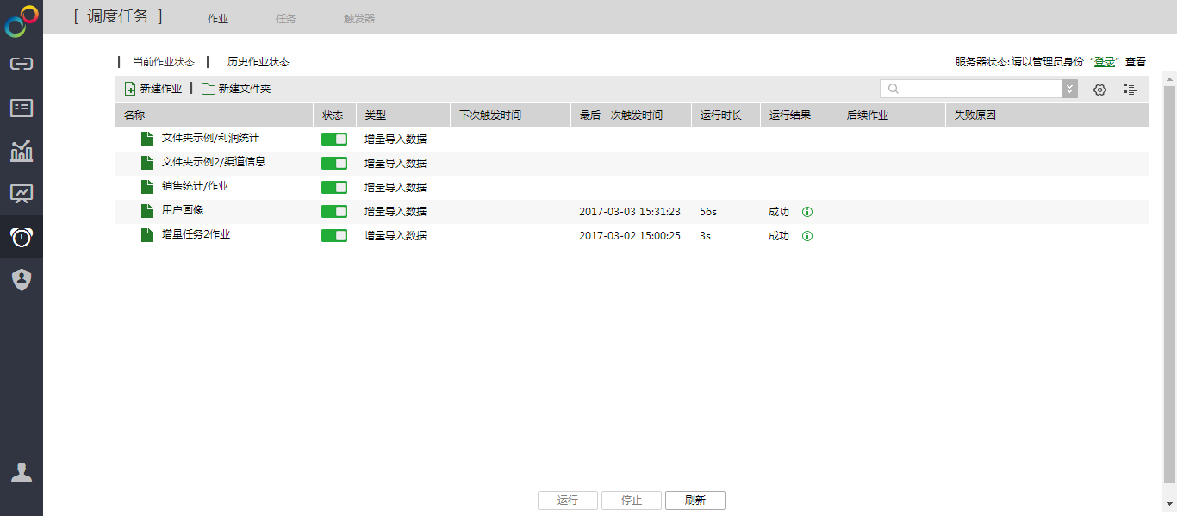Toggle status switch for 增量任务2作业
This screenshot has height=516, width=1177.
click(x=334, y=235)
